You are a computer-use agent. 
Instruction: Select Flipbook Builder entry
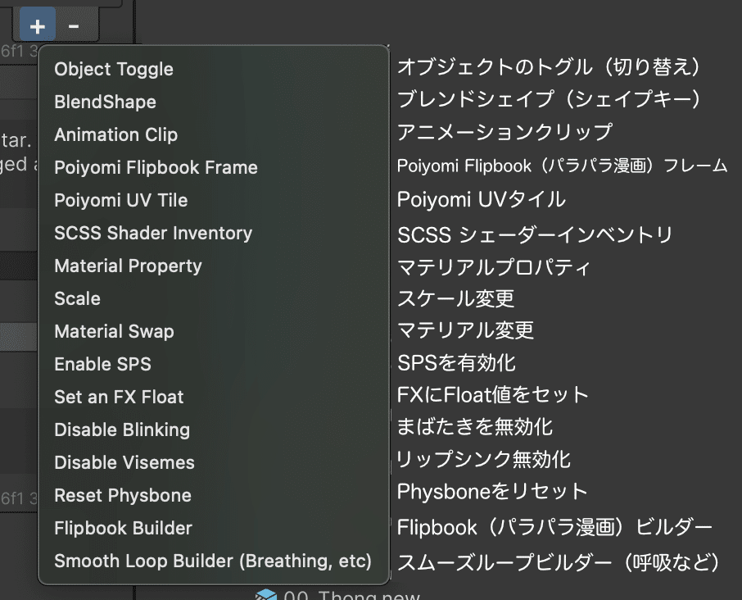click(x=123, y=528)
